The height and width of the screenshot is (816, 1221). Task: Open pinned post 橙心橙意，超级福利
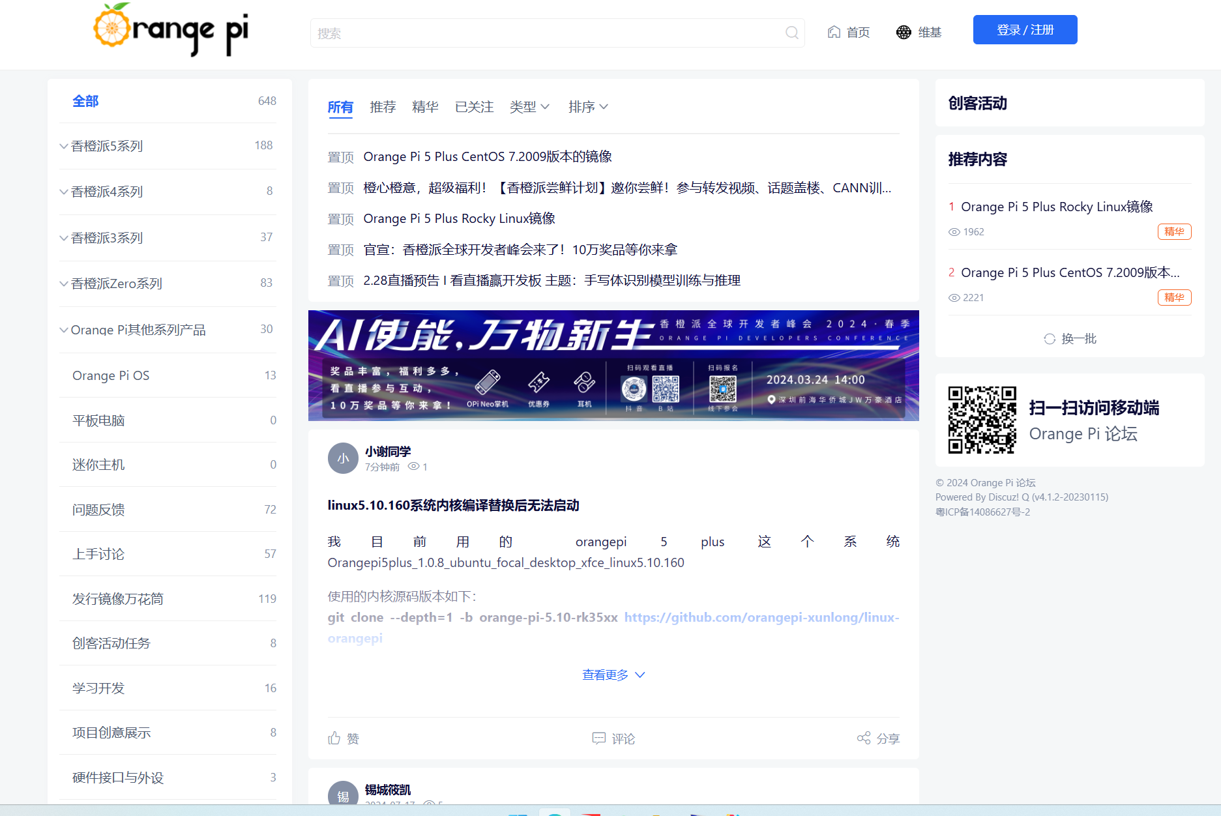(x=627, y=188)
